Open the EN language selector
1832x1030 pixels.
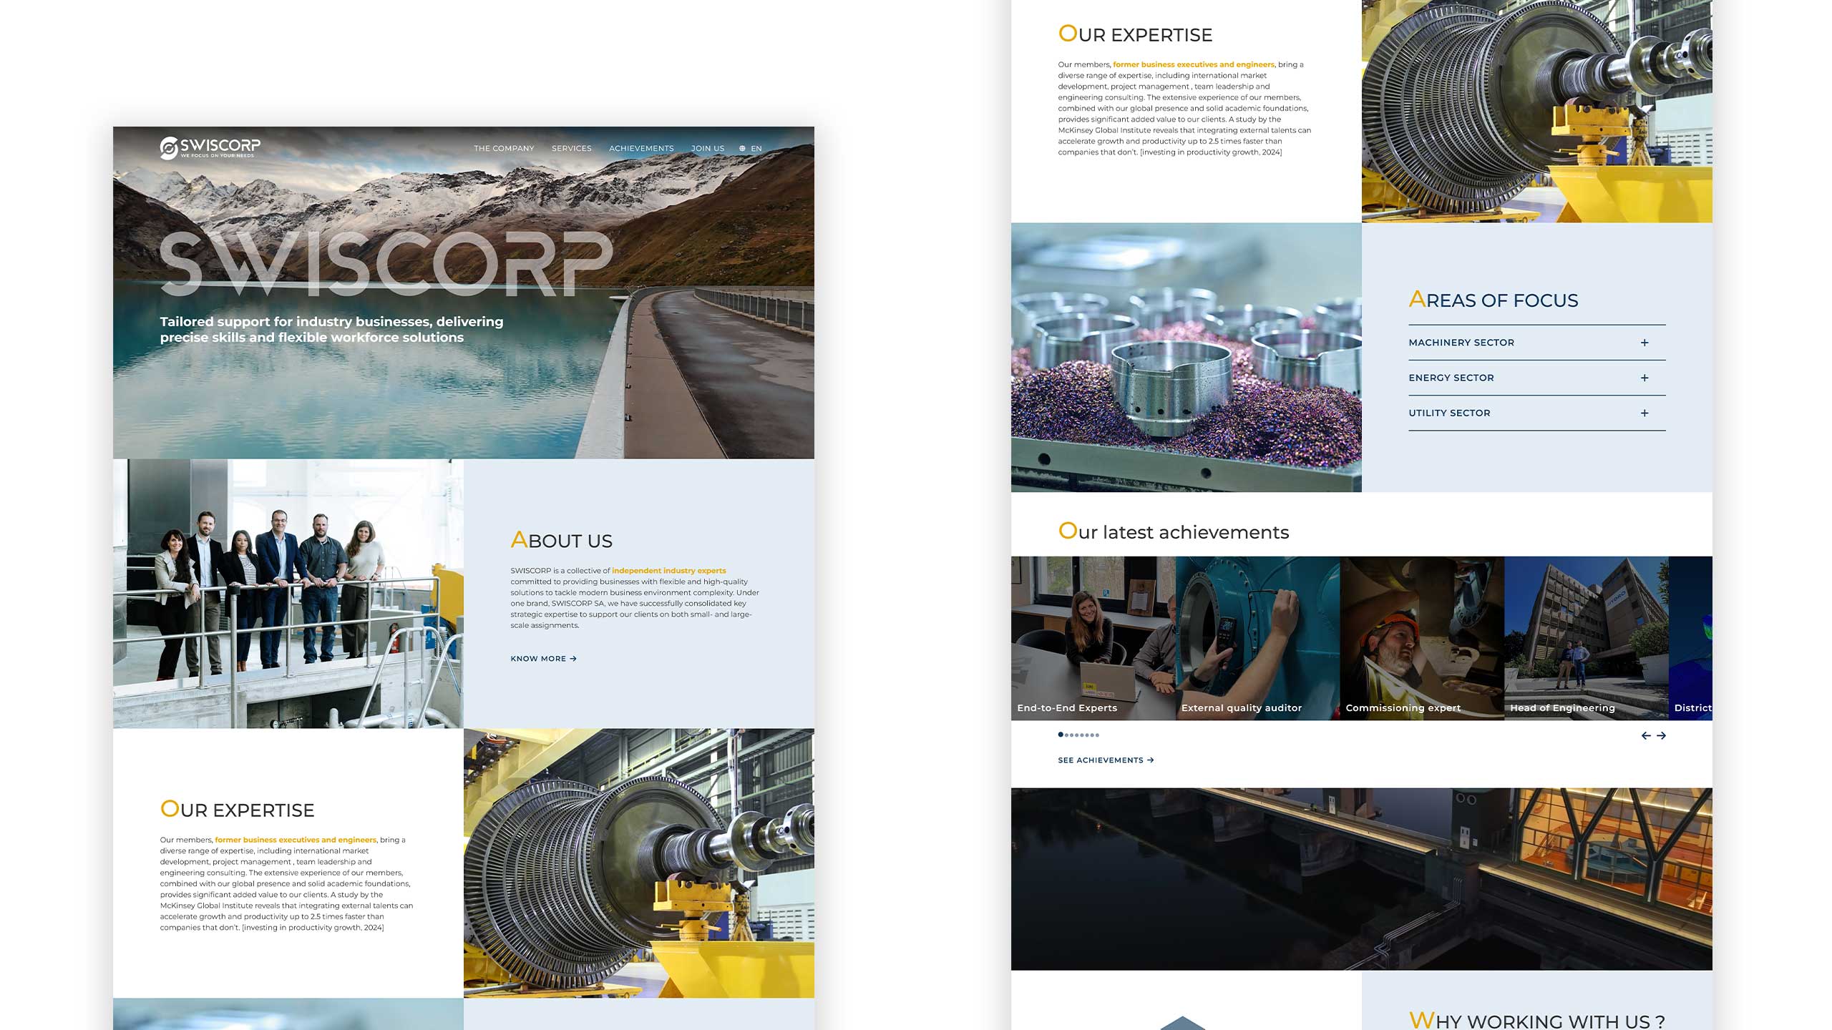[756, 149]
